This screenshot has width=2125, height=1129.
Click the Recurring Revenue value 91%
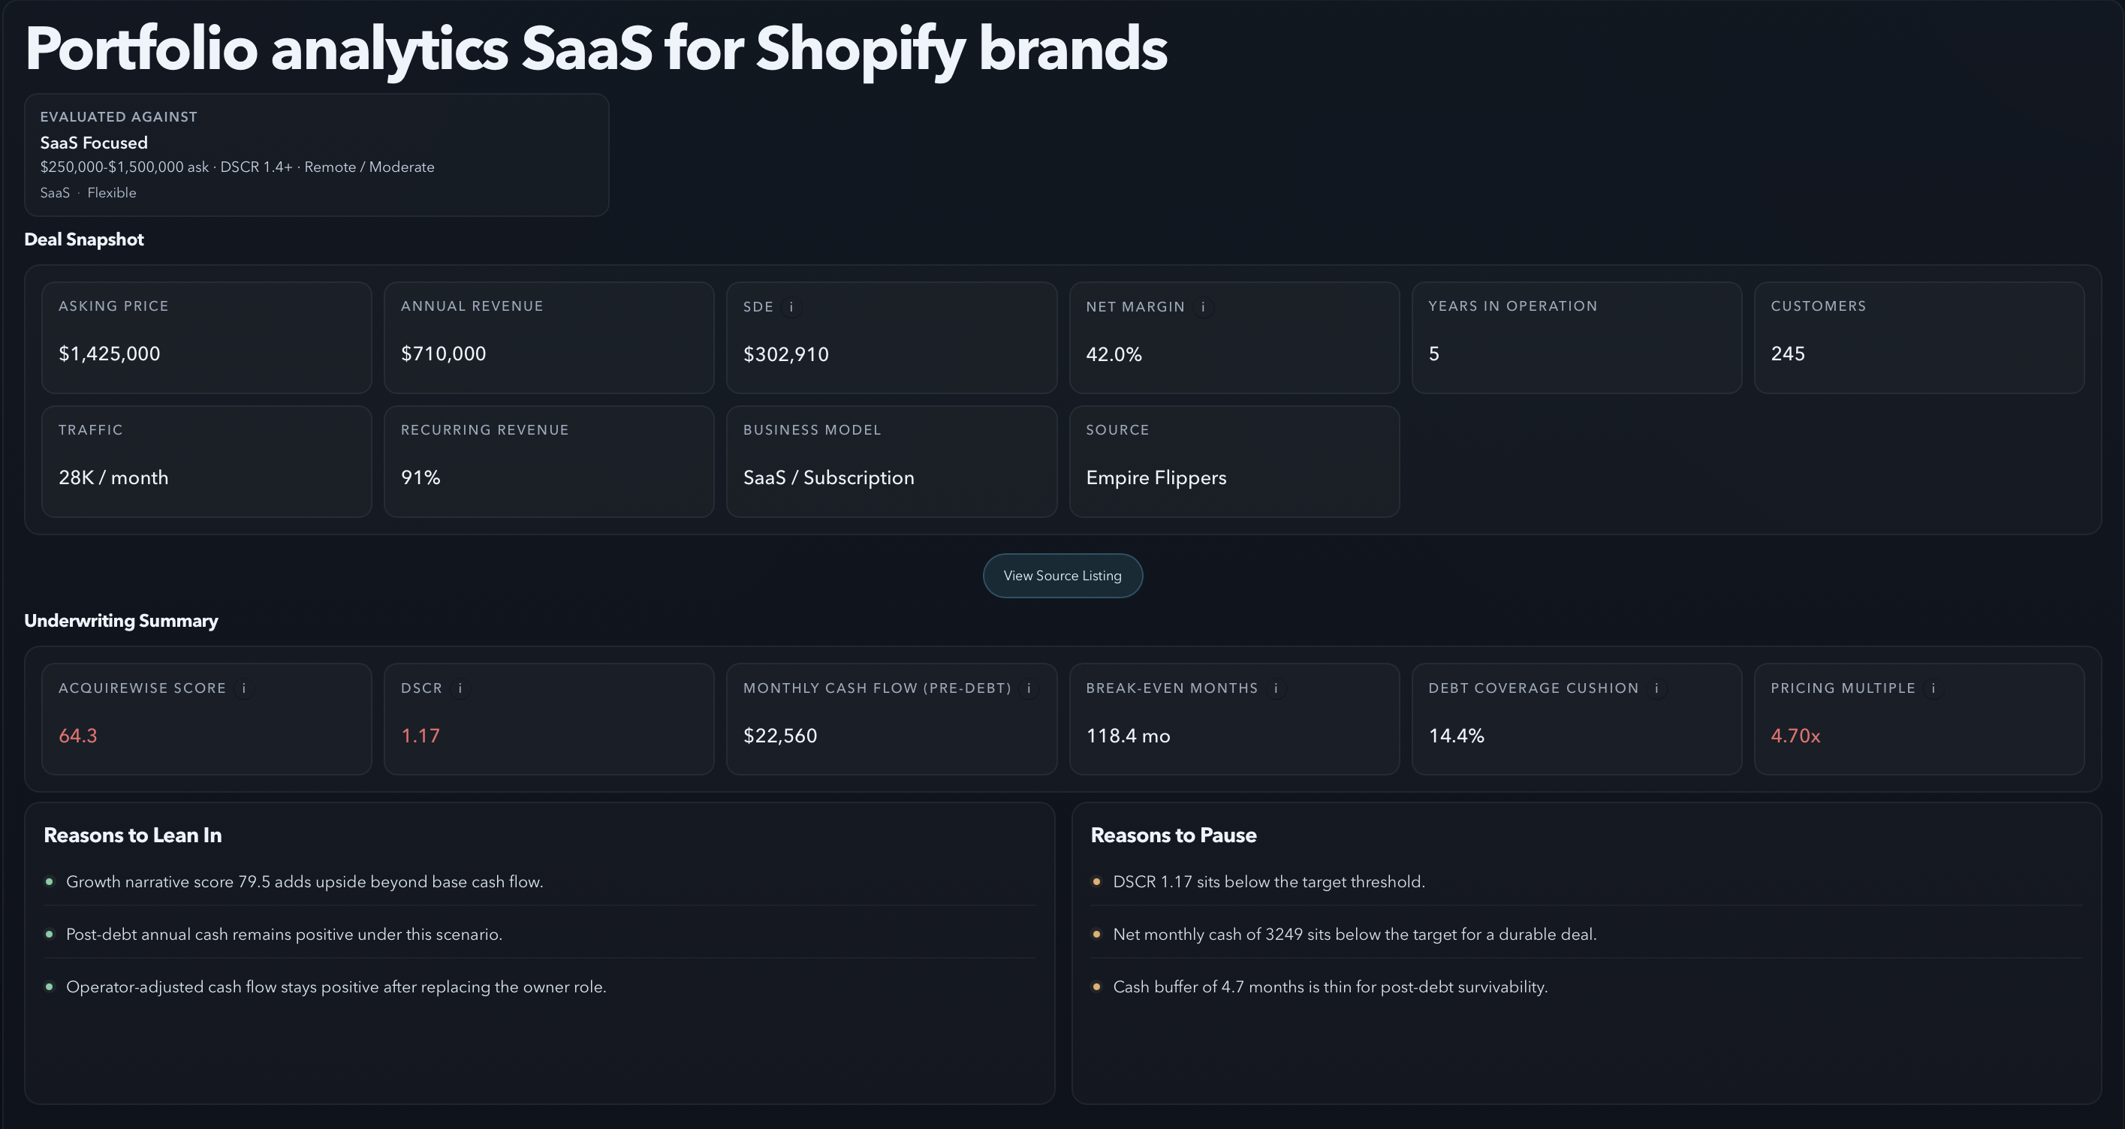[x=420, y=477]
